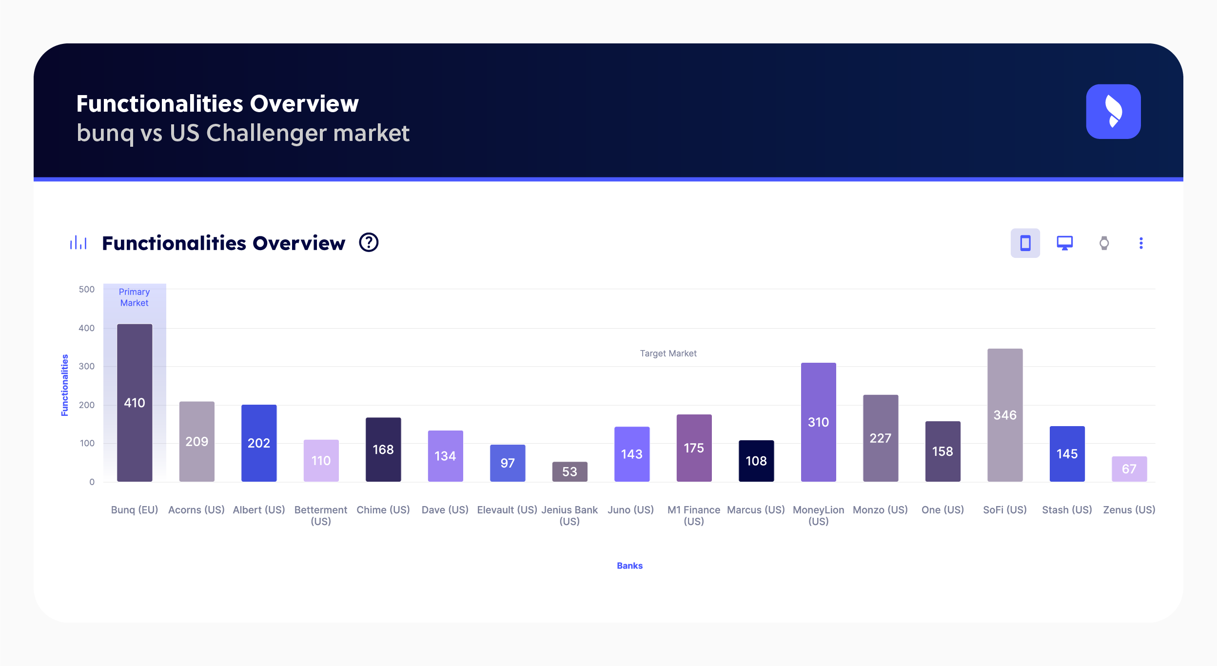Screen dimensions: 1217x666
Task: Click the 'MoneyLion (US)' axis label
Action: [x=818, y=516]
